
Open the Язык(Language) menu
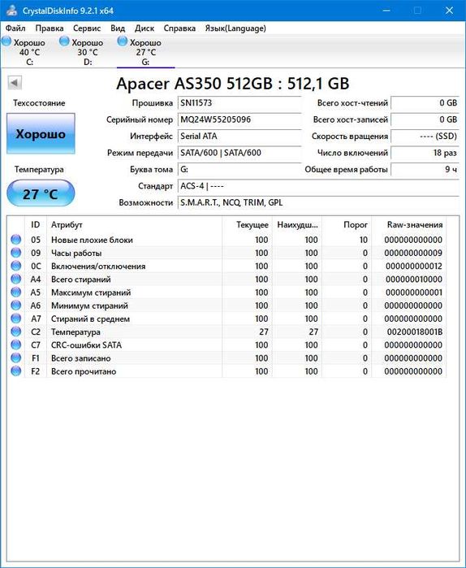235,28
